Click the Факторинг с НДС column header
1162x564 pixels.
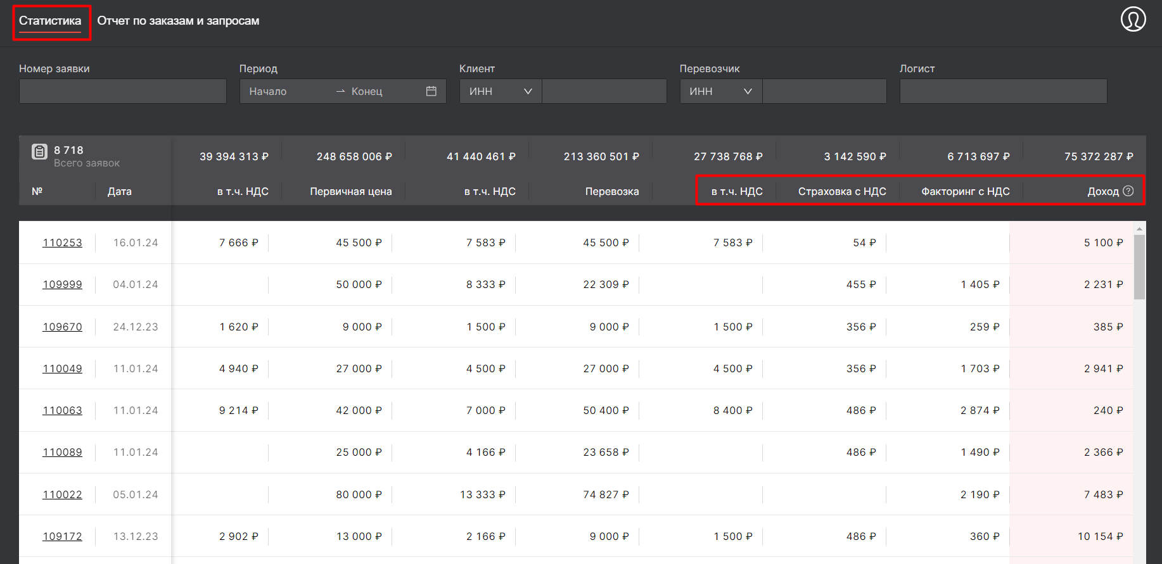pyautogui.click(x=966, y=191)
